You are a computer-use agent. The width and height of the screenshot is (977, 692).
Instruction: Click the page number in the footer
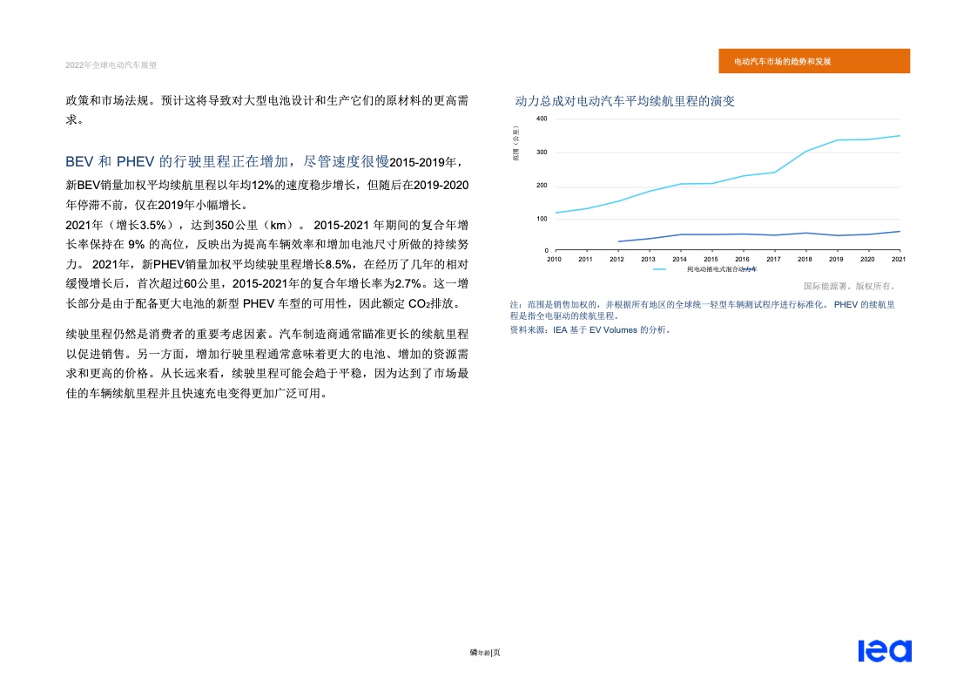pos(485,652)
